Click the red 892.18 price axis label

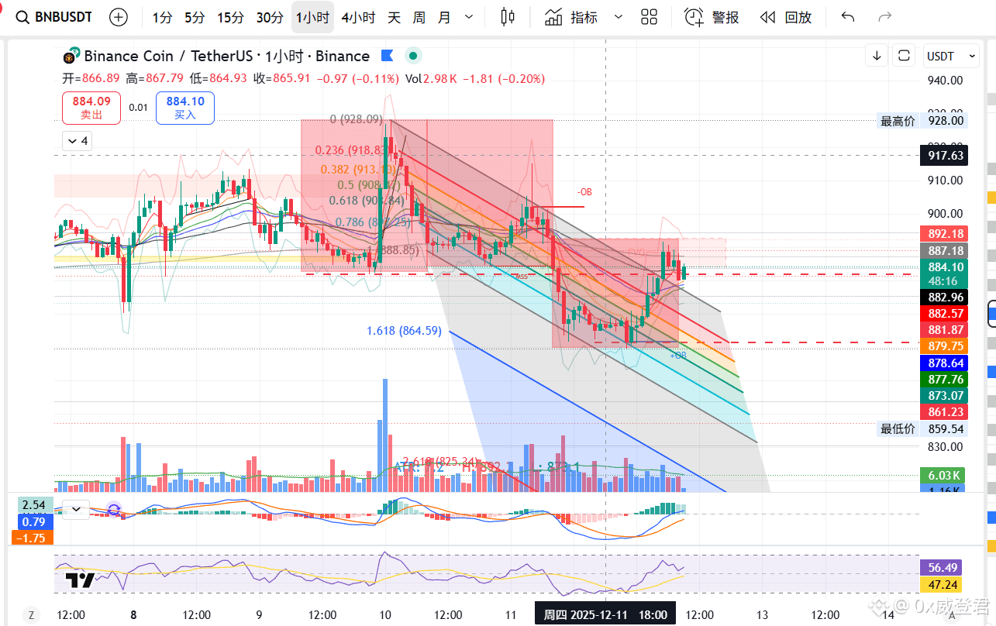tap(943, 233)
